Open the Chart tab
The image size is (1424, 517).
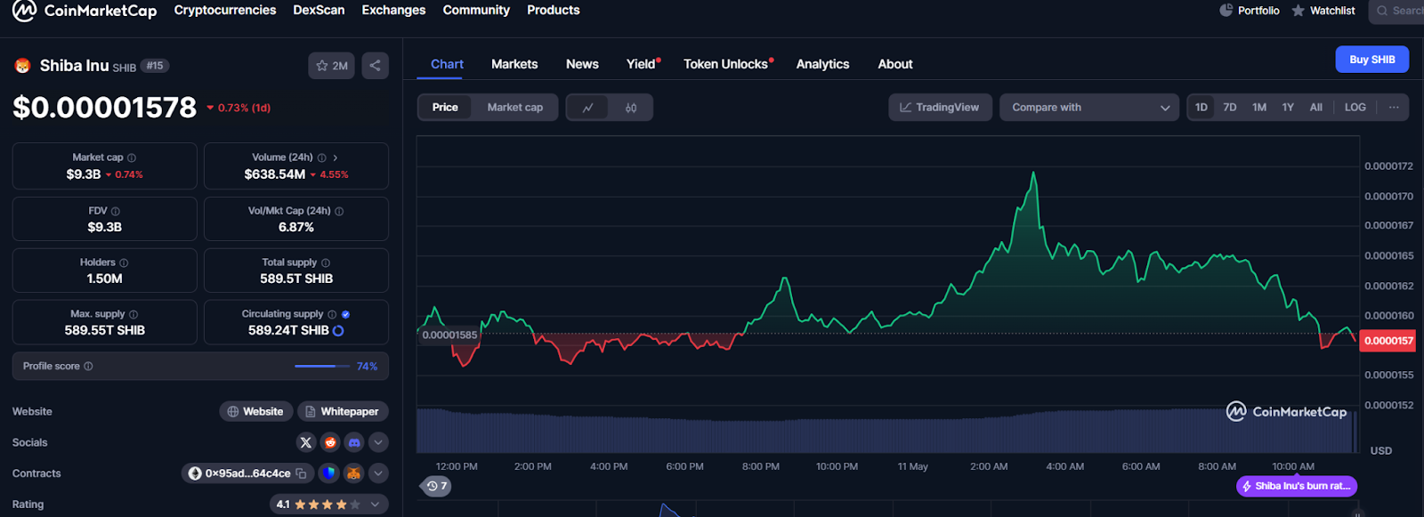447,64
